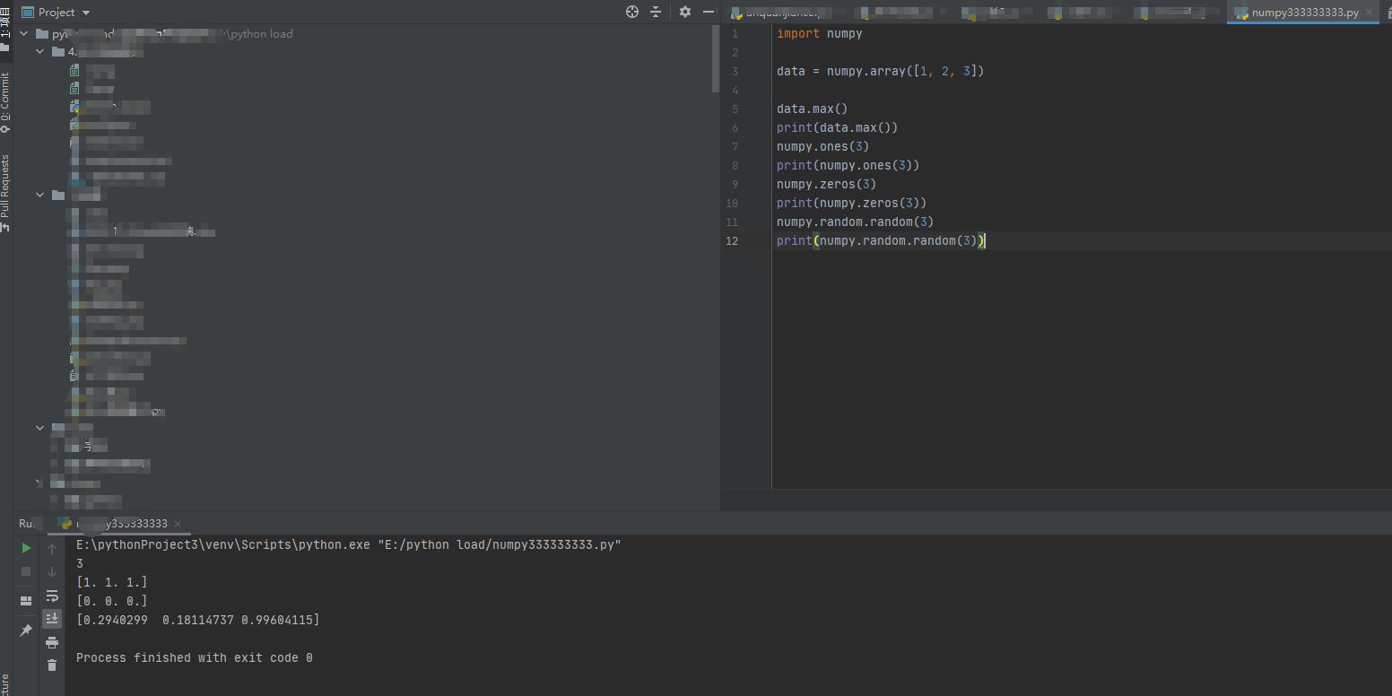The width and height of the screenshot is (1392, 696).
Task: Clear console output with trash icon
Action: coord(52,665)
